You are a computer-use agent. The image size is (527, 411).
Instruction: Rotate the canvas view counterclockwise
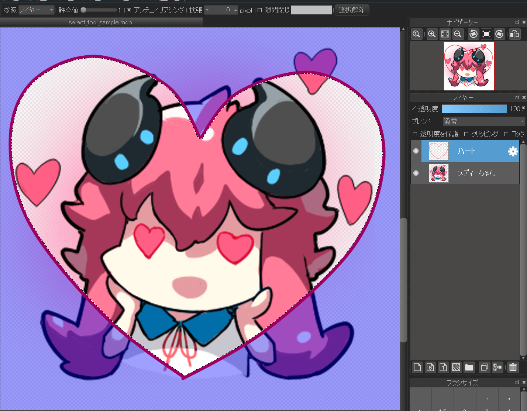pyautogui.click(x=473, y=34)
